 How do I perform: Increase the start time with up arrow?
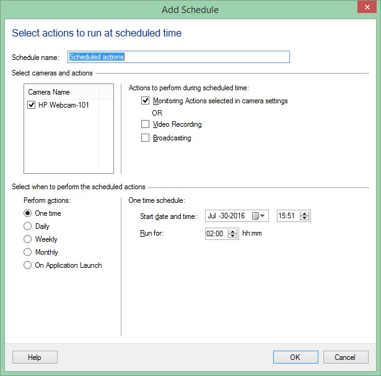pos(304,213)
